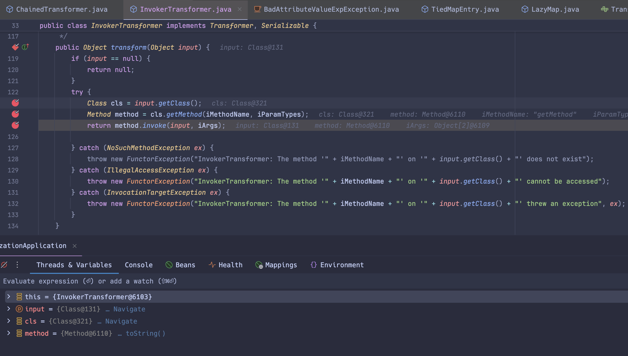Open the debugger options kebab menu
Image resolution: width=628 pixels, height=356 pixels.
click(x=17, y=265)
